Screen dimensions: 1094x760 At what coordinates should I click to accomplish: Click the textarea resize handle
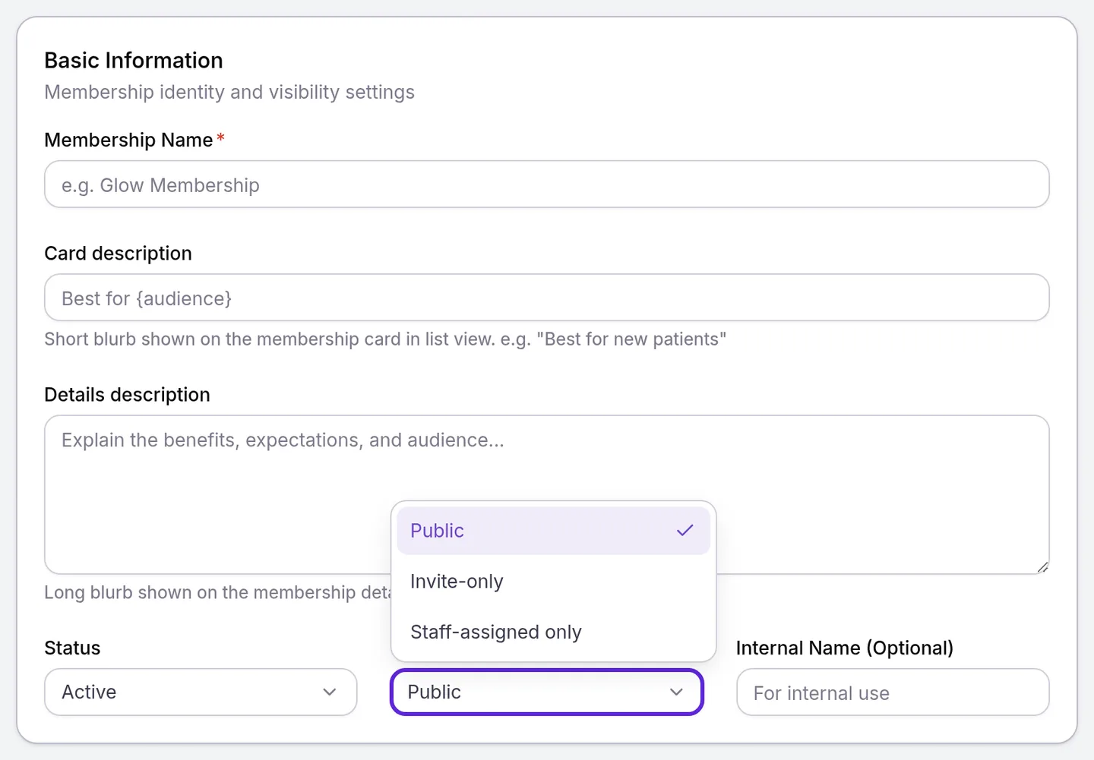click(1042, 567)
